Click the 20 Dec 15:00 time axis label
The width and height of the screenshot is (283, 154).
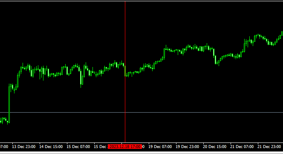click(x=214, y=147)
